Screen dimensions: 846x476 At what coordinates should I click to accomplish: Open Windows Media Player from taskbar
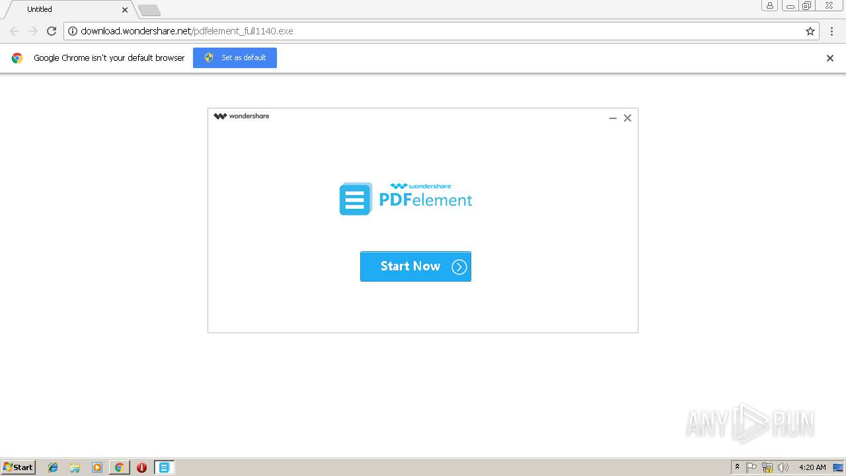coord(97,467)
